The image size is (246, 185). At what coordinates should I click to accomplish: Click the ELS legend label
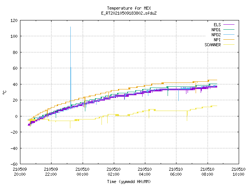click(x=217, y=25)
